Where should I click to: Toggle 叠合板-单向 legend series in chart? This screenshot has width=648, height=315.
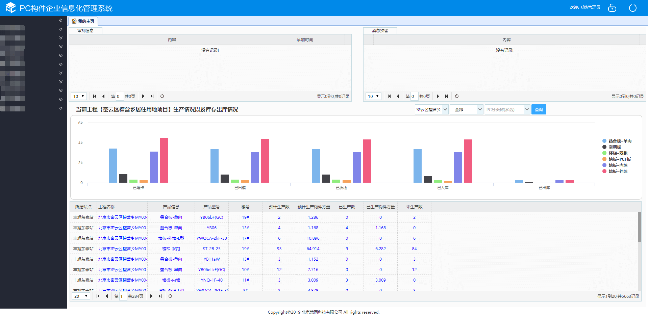[620, 141]
